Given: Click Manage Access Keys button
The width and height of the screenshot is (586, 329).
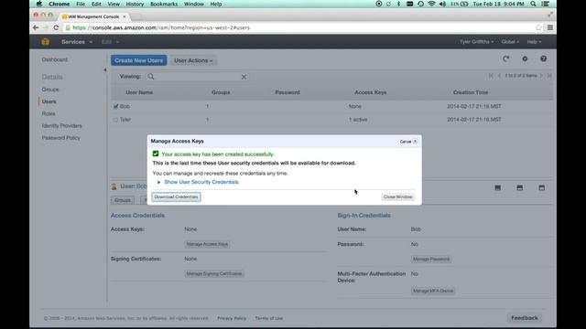Looking at the screenshot, I should [207, 244].
